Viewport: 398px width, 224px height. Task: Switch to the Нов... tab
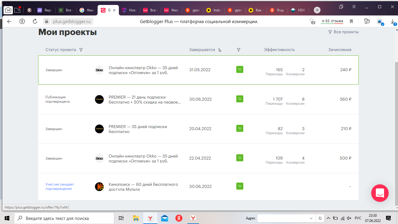coord(129,10)
